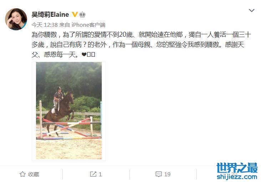This screenshot has width=261, height=182.
Task: Click the text 感恩每一天
Action: [61, 55]
